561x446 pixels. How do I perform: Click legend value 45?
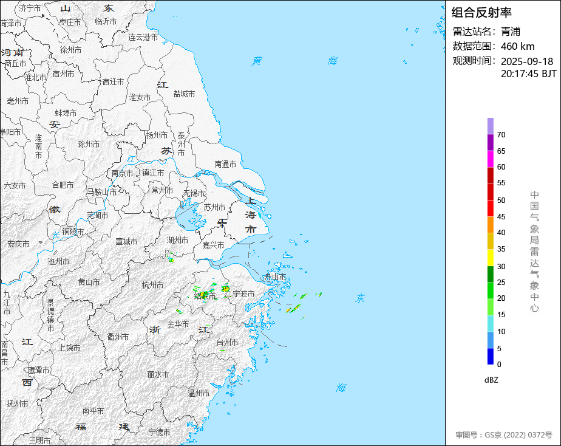pos(501,216)
